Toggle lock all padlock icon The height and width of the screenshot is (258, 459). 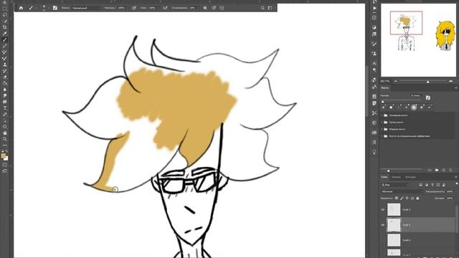point(417,198)
